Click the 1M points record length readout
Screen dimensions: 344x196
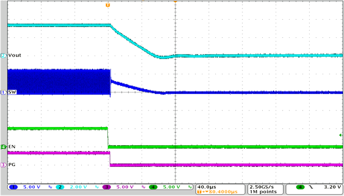click(x=263, y=192)
